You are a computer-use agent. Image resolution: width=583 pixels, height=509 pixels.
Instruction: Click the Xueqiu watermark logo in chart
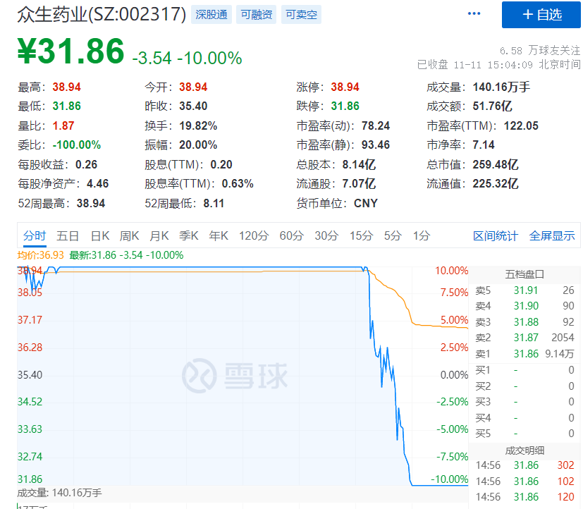pyautogui.click(x=235, y=375)
